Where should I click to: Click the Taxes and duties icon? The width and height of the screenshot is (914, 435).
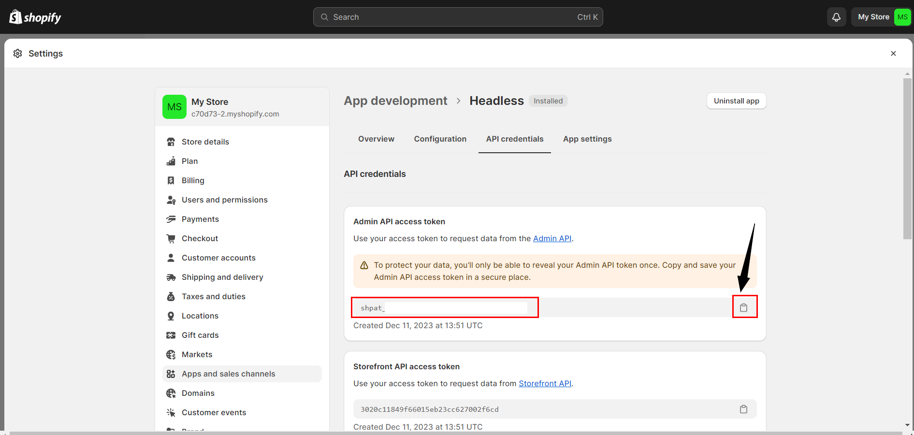pyautogui.click(x=171, y=296)
